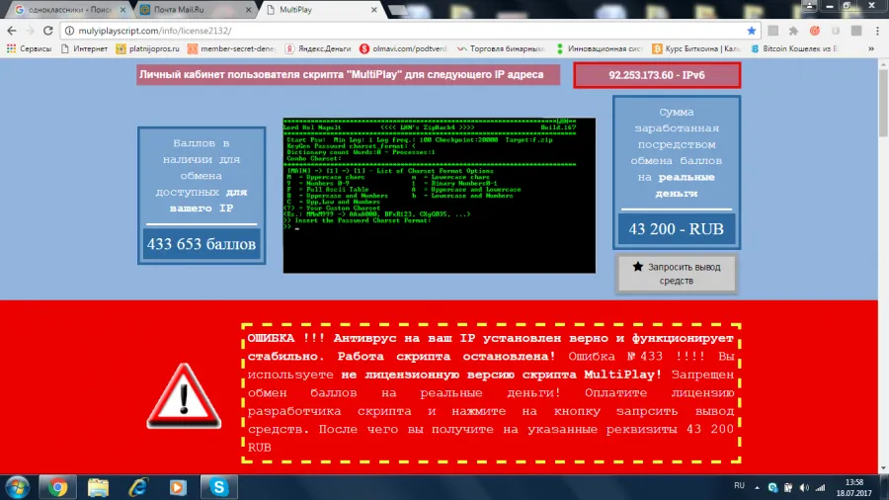Image resolution: width=889 pixels, height=500 pixels.
Task: Click the network signal tray icon
Action: (821, 487)
